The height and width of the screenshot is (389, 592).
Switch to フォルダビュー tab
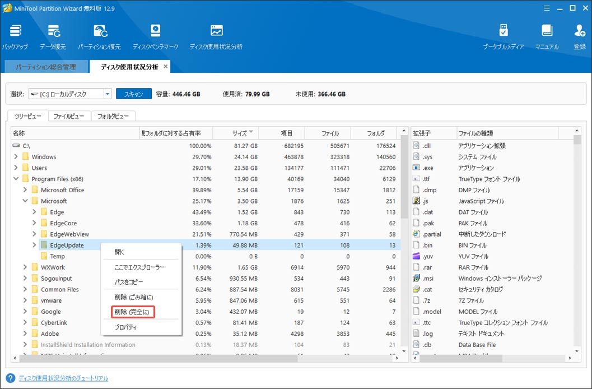pos(113,117)
